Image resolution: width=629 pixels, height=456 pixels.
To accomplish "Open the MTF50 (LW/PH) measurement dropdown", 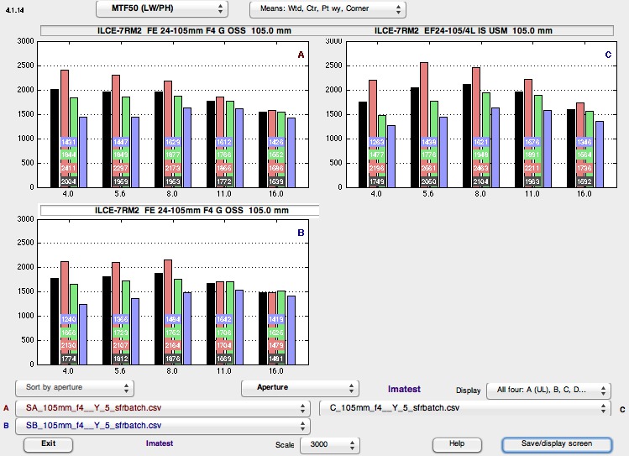I will [162, 9].
